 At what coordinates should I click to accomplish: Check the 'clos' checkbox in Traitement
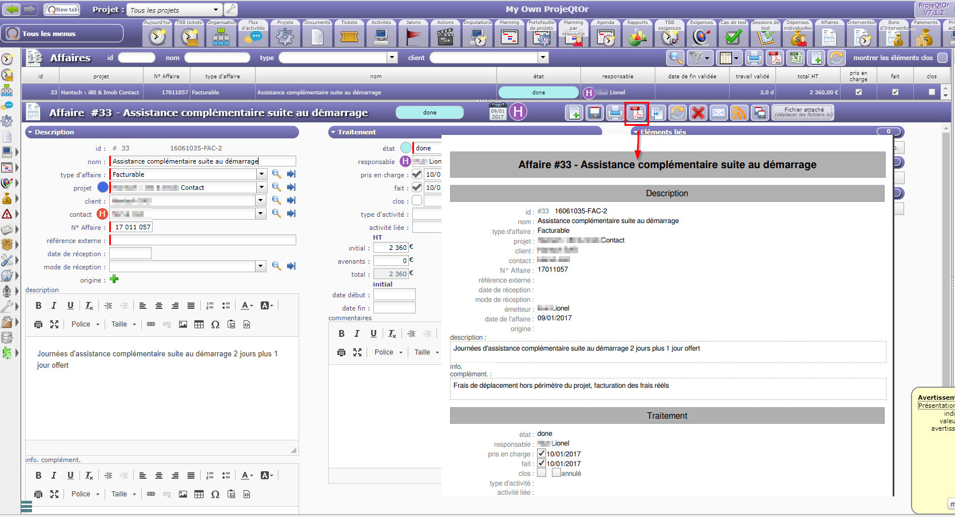pyautogui.click(x=417, y=201)
